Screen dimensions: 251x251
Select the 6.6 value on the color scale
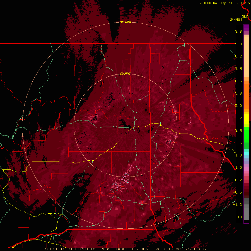238,81
